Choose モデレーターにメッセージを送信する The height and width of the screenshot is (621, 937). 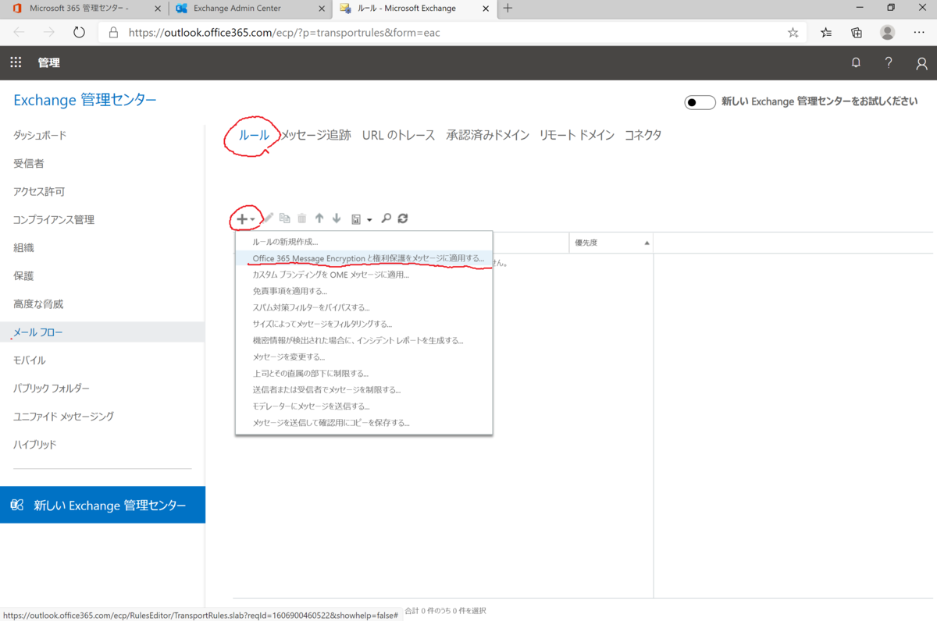364,406
